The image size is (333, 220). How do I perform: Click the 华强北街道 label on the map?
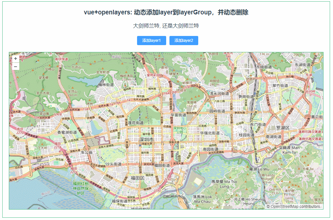tap(210, 133)
